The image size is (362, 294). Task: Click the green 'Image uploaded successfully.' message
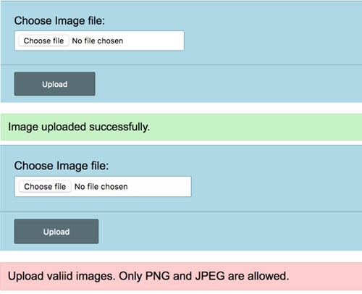[x=181, y=127]
